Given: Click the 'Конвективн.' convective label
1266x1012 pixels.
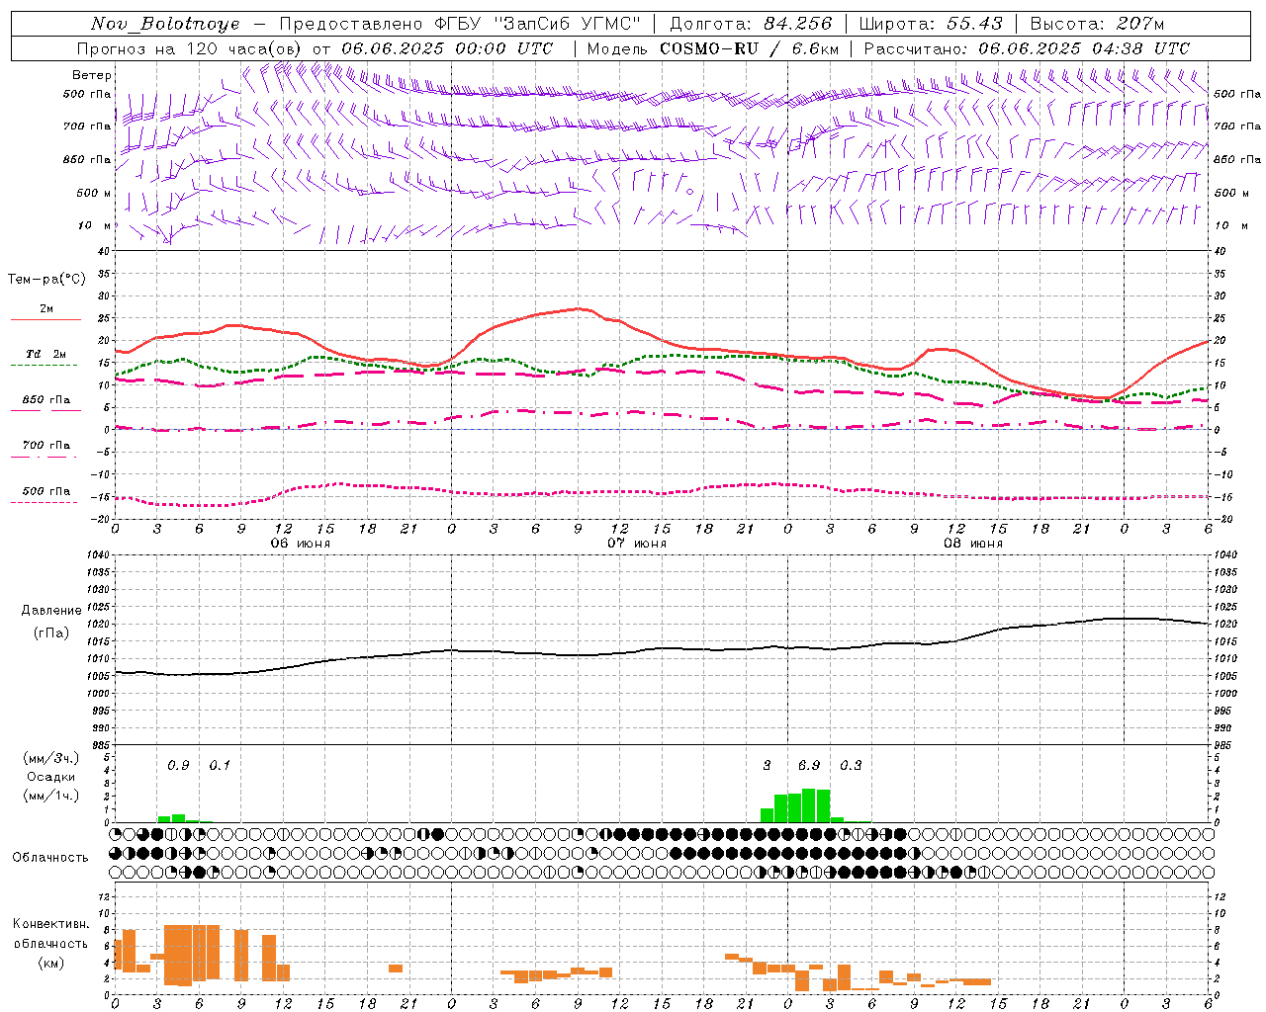Looking at the screenshot, I should (x=51, y=924).
